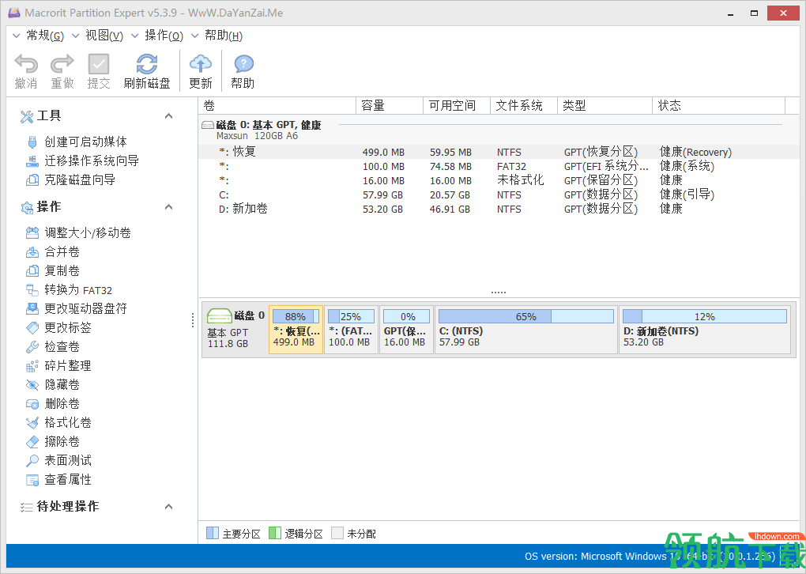The image size is (806, 574).
Task: Click the 可用空间 column header
Action: pos(457,105)
